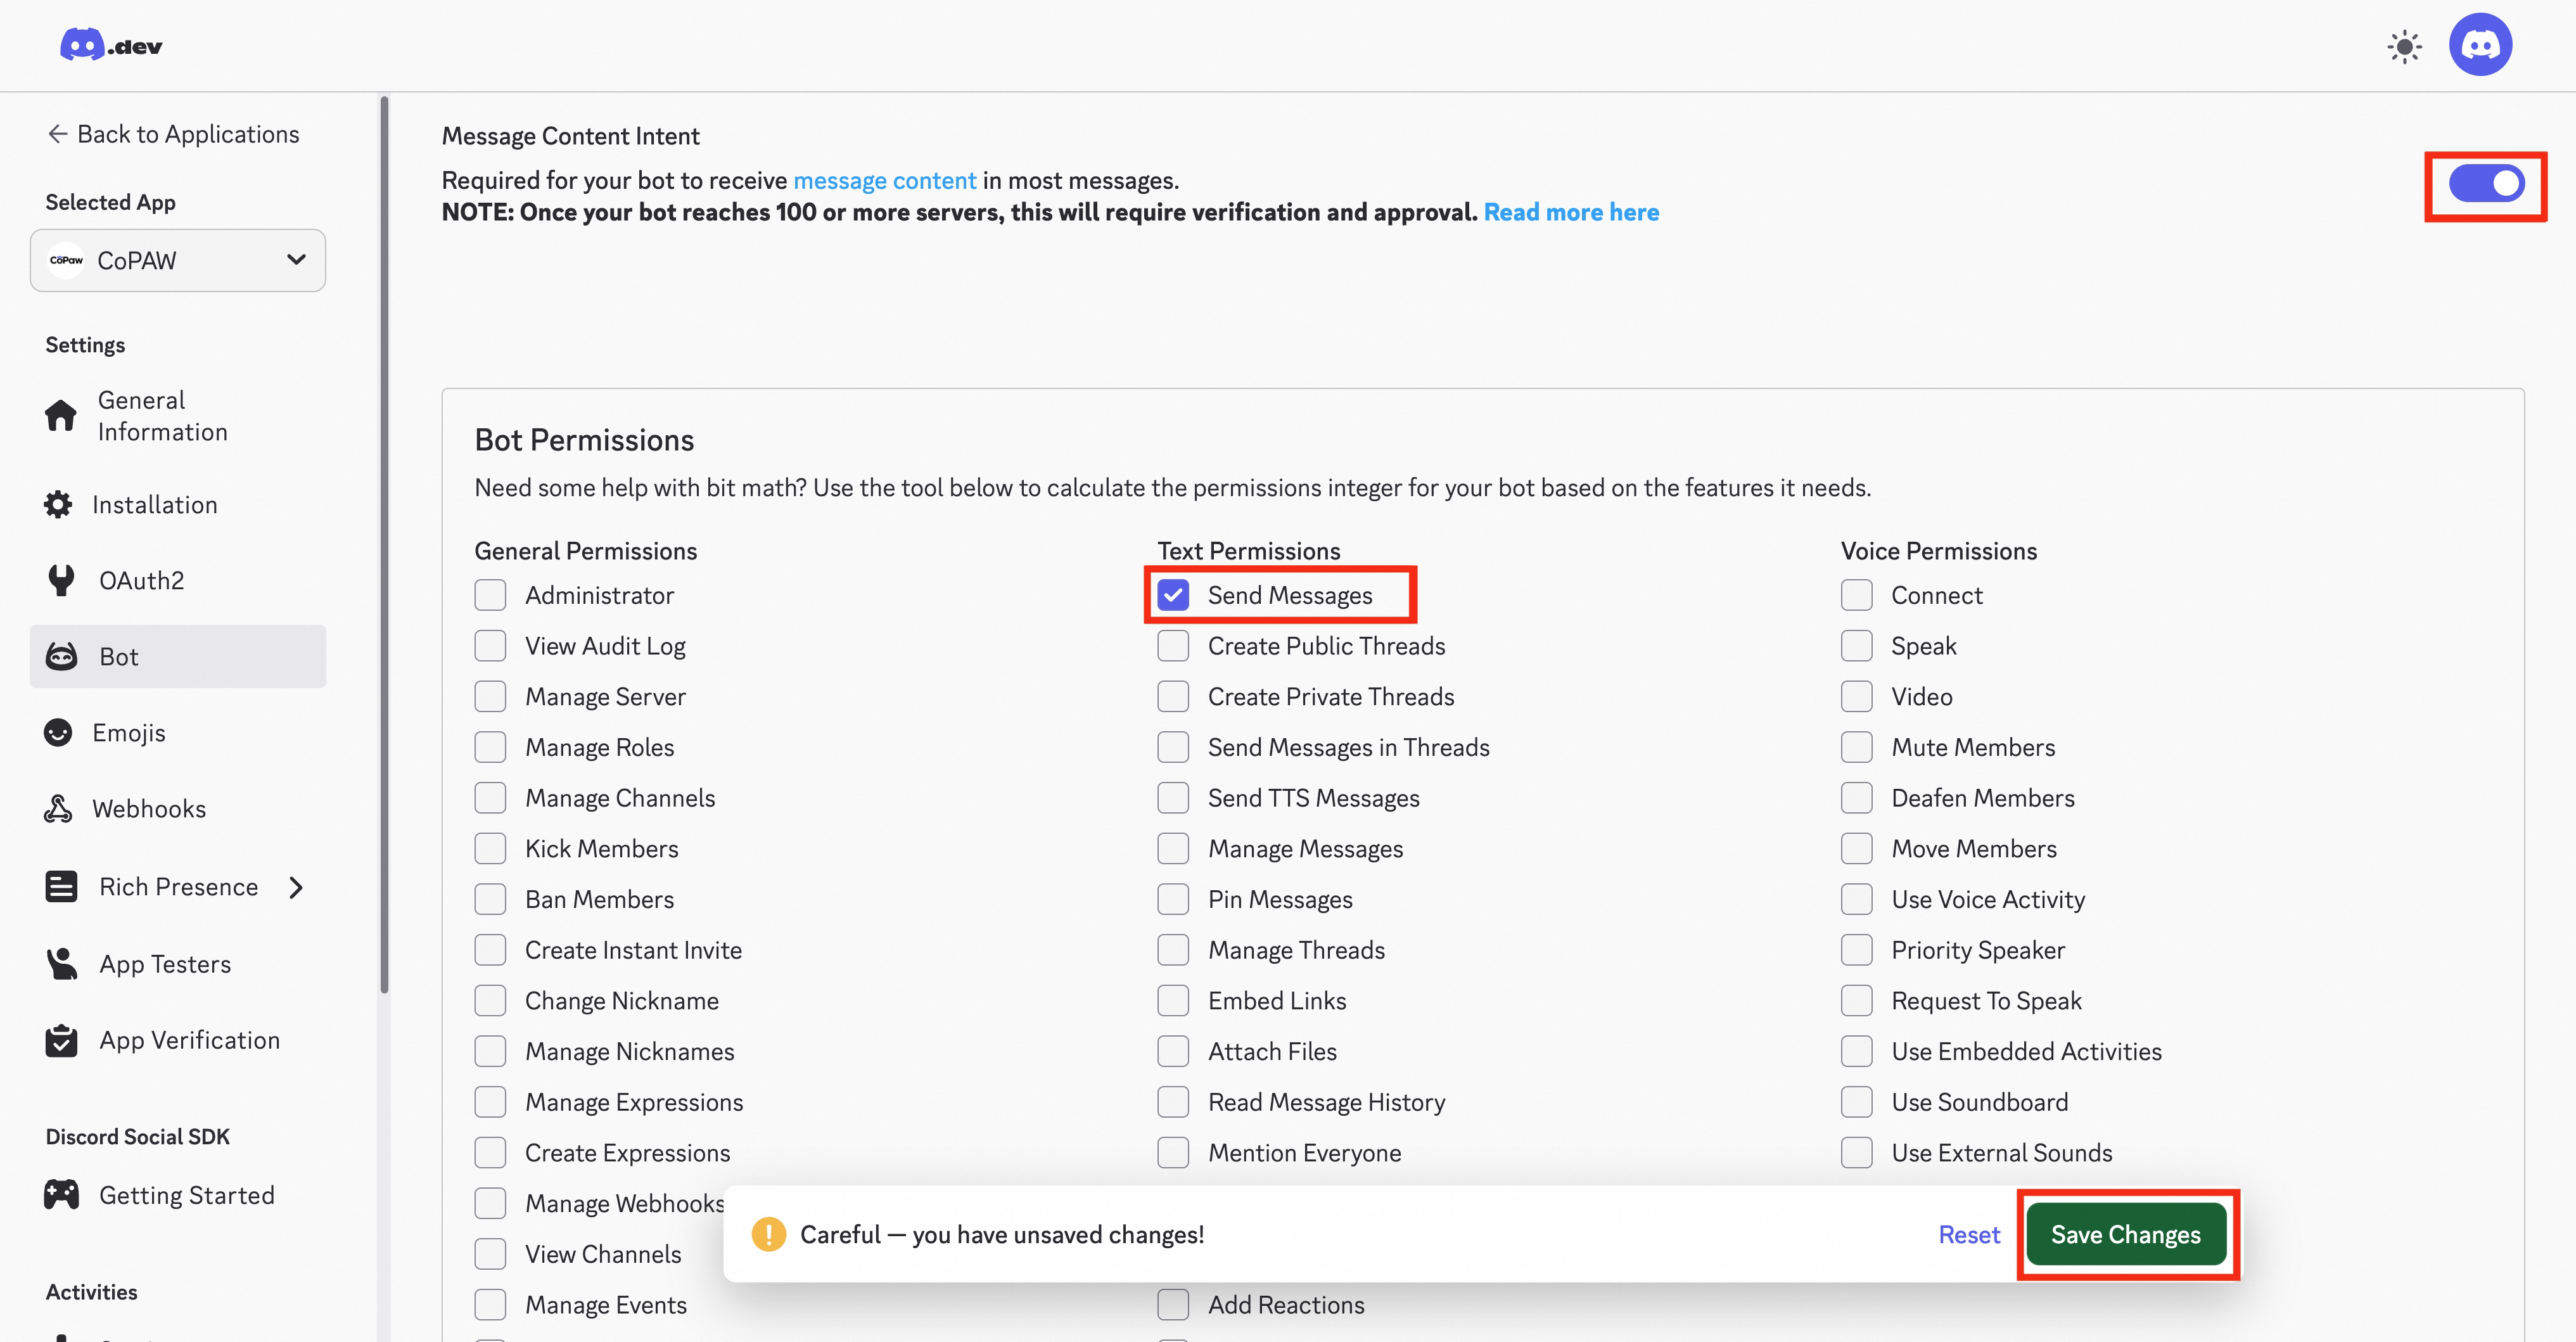Open the Discord profile avatar menu
The width and height of the screenshot is (2576, 1342).
point(2481,44)
